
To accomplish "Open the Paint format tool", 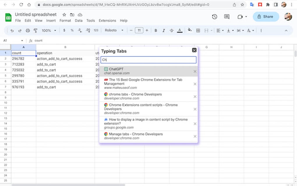I will (36, 30).
